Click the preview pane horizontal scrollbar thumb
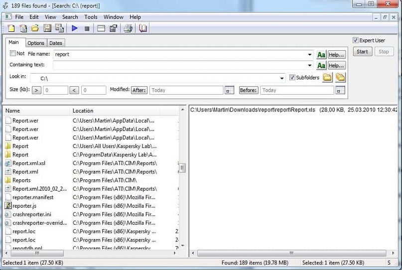The height and width of the screenshot is (270, 402). 291,253
